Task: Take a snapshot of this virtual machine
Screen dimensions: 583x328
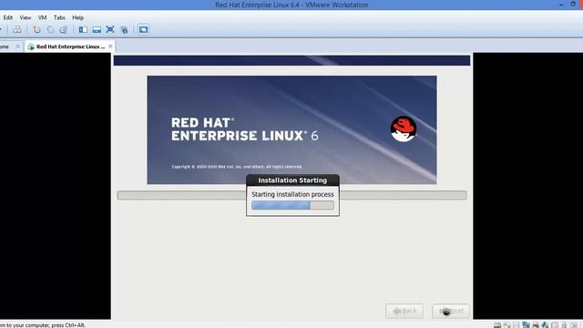Action: [36, 29]
